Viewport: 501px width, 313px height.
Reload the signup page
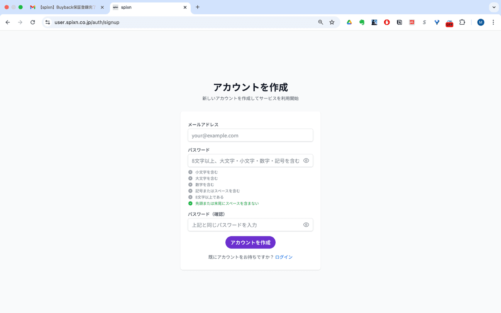point(33,22)
